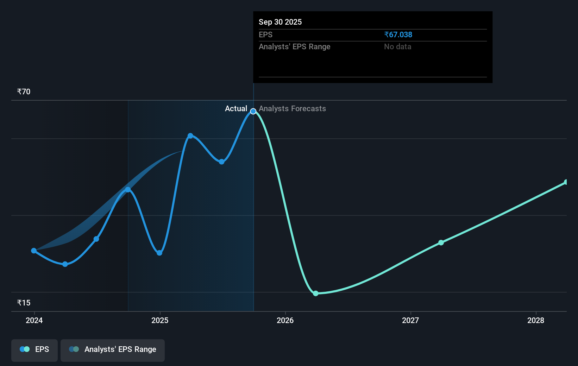
Task: Select the first 2024 EPS data point
Action: (34, 251)
